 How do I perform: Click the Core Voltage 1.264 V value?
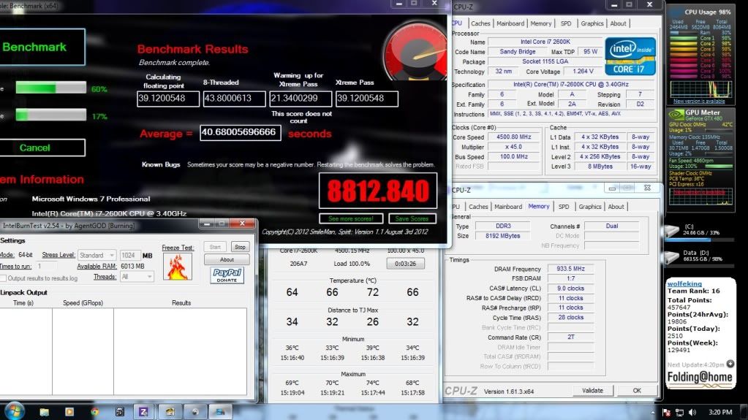click(581, 72)
